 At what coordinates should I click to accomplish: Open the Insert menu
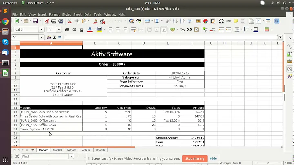(42, 14)
